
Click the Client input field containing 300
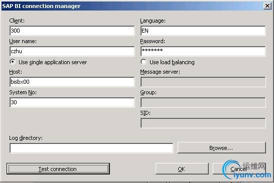[72, 31]
